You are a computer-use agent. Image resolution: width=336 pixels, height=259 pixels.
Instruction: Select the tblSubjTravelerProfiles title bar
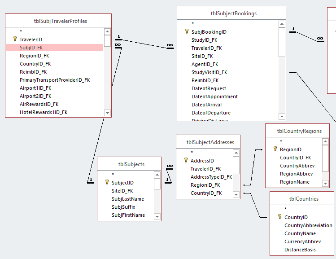click(x=58, y=21)
